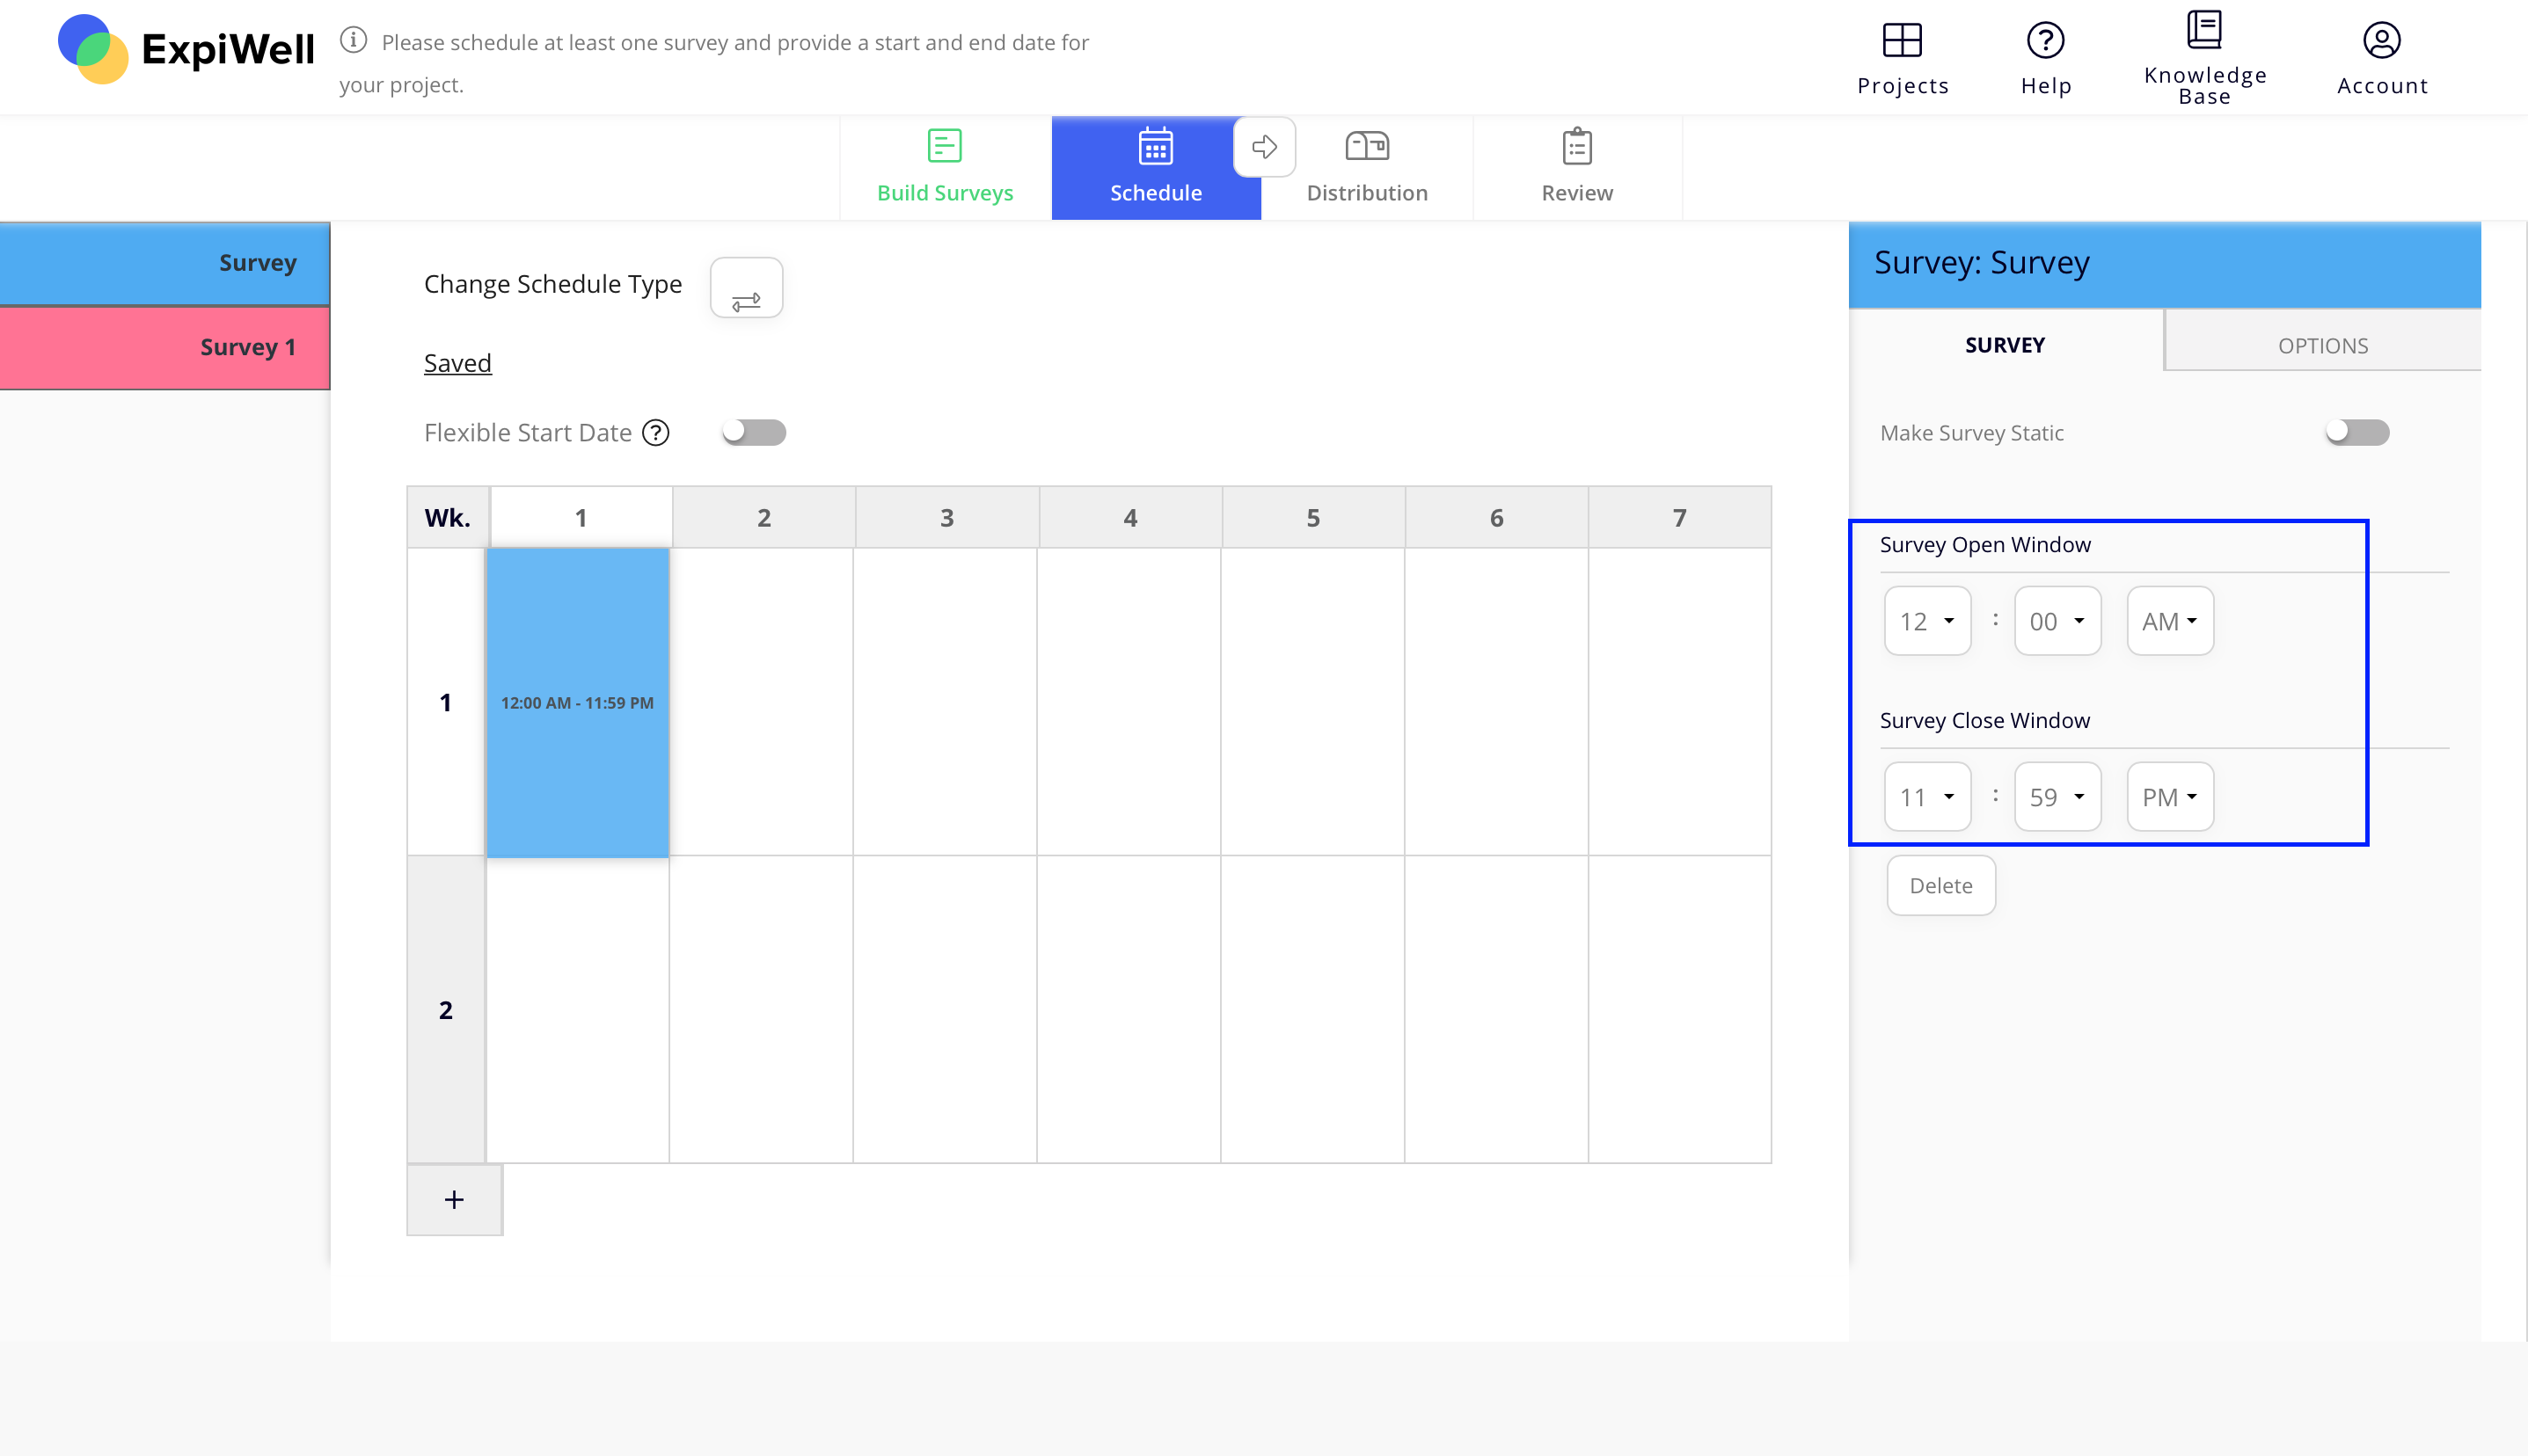
Task: Open the Help question mark icon
Action: coord(2045,41)
